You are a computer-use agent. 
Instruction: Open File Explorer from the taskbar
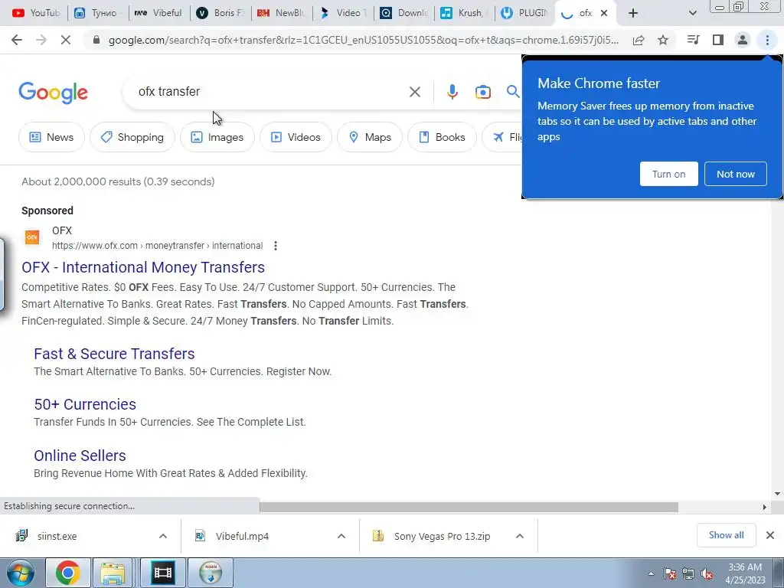(x=113, y=573)
